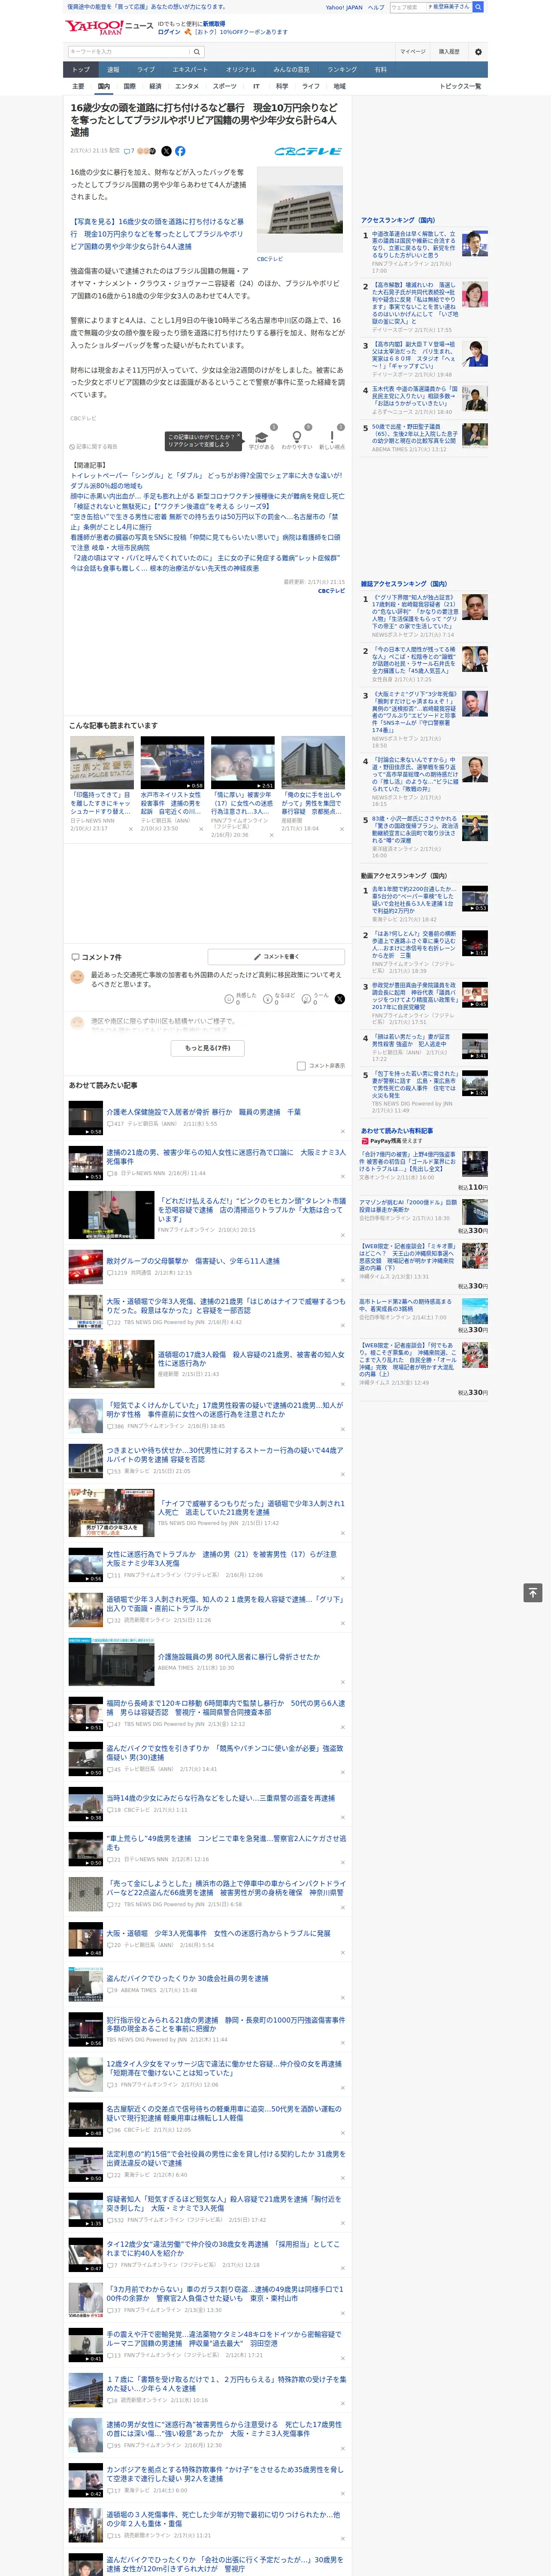The height and width of the screenshot is (2576, 551).
Task: Open the エキスパート tab
Action: coord(190,70)
